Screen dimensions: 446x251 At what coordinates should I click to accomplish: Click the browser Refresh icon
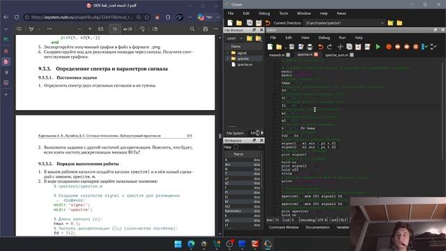coord(17,17)
